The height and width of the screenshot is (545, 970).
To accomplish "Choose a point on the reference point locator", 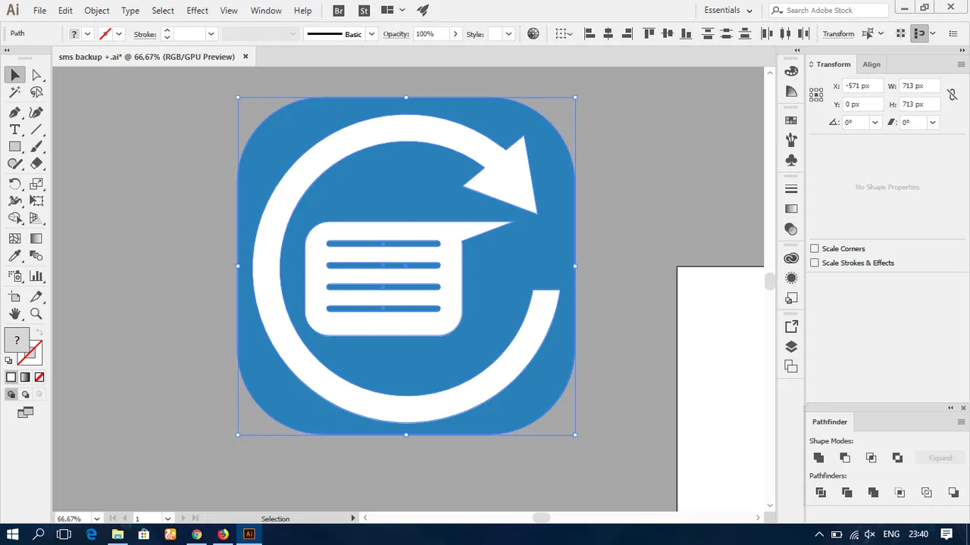I will click(816, 95).
